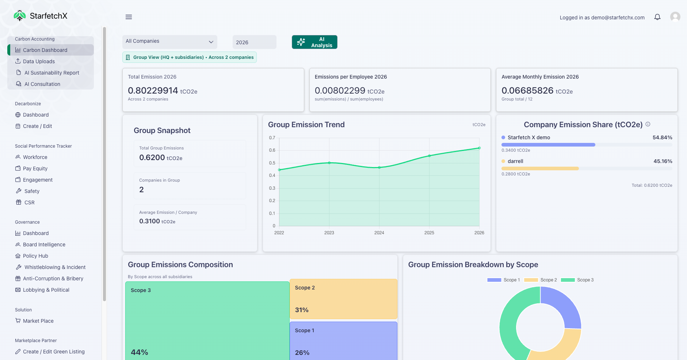Click the Group View companies badge

[x=189, y=57]
